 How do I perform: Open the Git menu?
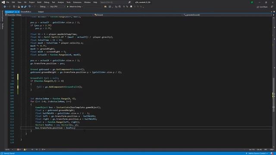click(x=25, y=2)
